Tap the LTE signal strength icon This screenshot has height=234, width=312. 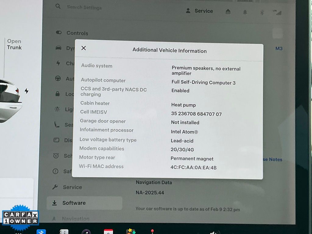(x=277, y=12)
